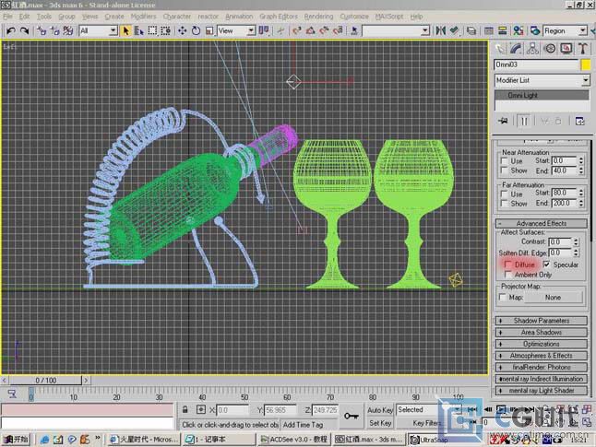596x447 pixels.
Task: Click the Align tool icon
Action: (454, 30)
